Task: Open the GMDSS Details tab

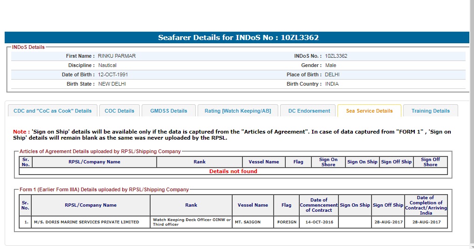Action: pyautogui.click(x=168, y=111)
